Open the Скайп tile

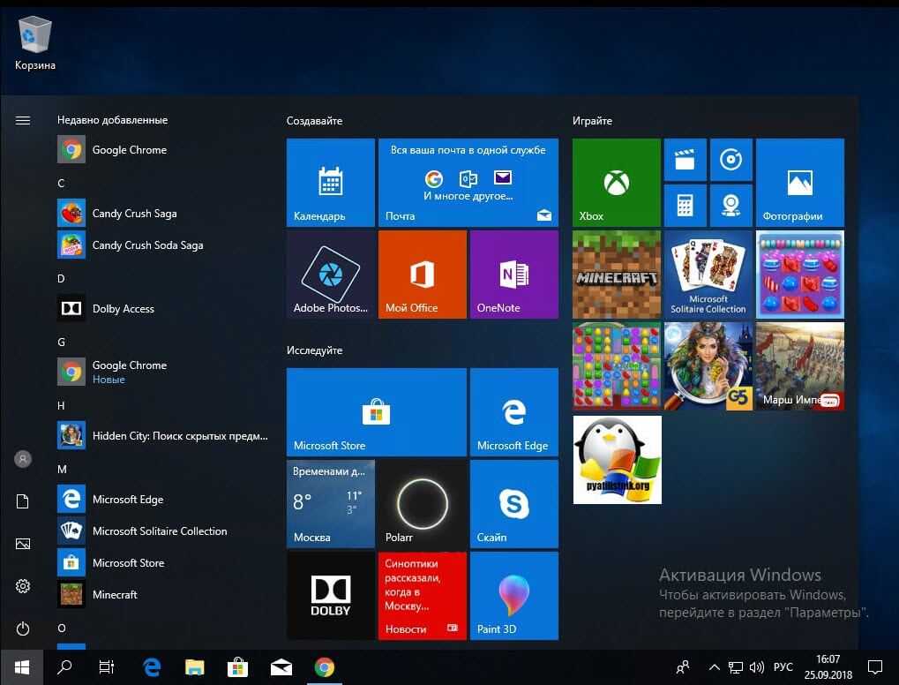click(x=513, y=503)
